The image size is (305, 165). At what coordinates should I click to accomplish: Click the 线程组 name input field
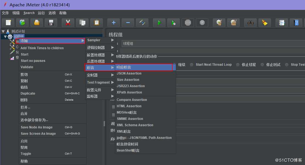213,43
